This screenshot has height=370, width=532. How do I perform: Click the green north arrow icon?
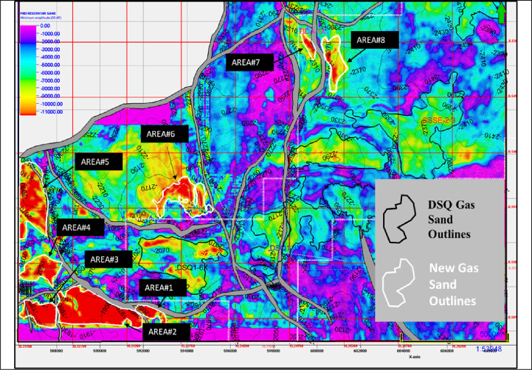click(502, 13)
